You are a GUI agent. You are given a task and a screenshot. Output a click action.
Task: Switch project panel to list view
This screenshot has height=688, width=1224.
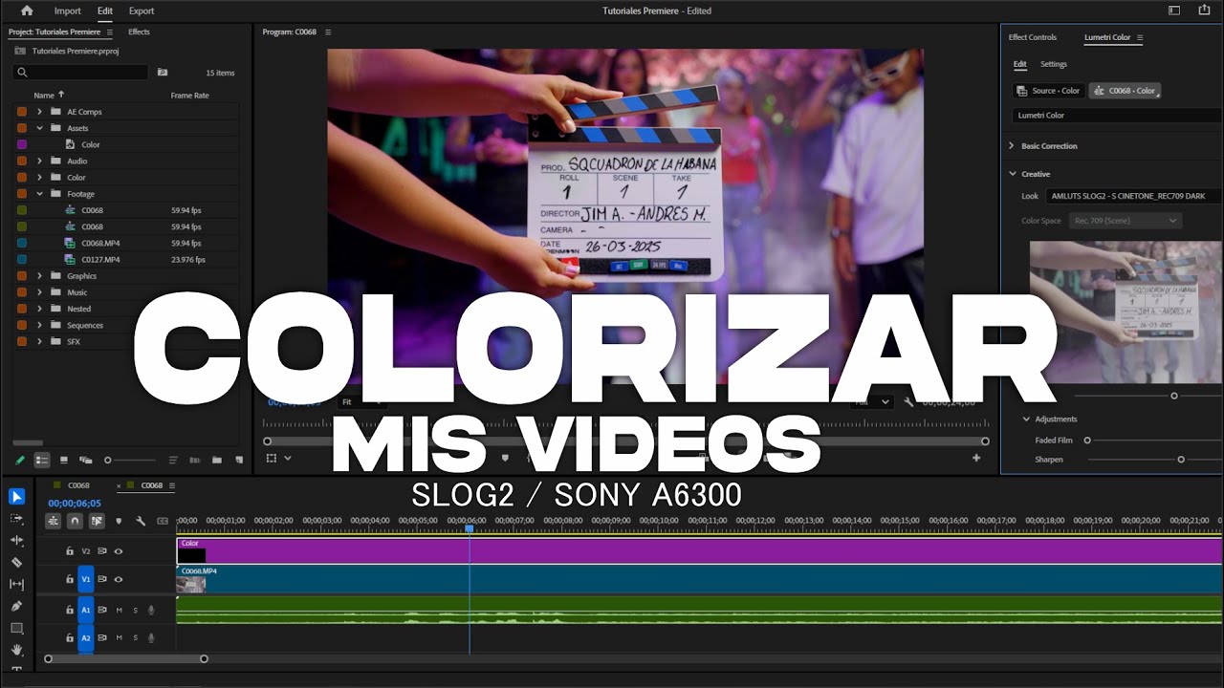42,460
